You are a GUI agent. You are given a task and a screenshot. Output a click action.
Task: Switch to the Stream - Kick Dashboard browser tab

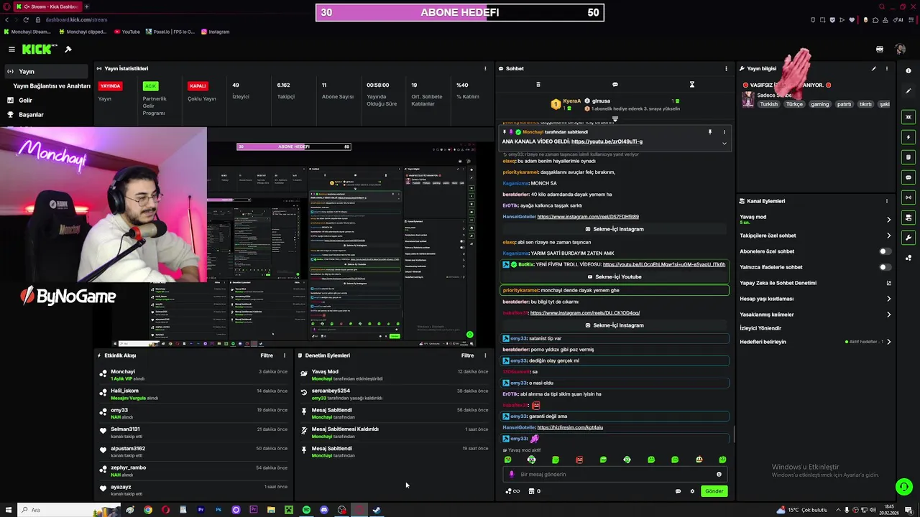(47, 6)
